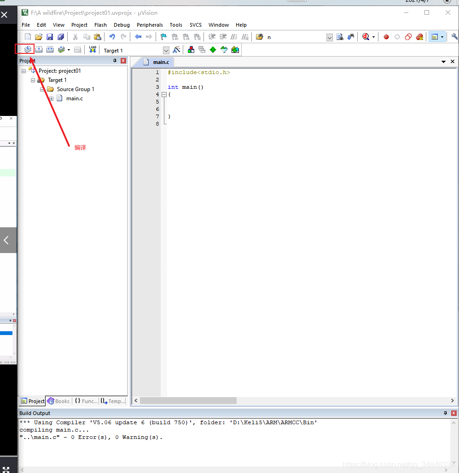Collapse the Project: project01 tree node

pos(23,71)
